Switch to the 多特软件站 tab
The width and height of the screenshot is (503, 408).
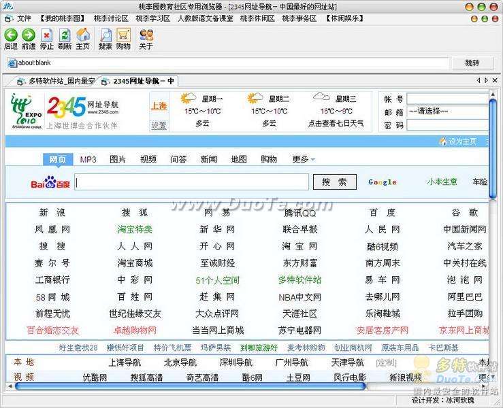pos(56,82)
